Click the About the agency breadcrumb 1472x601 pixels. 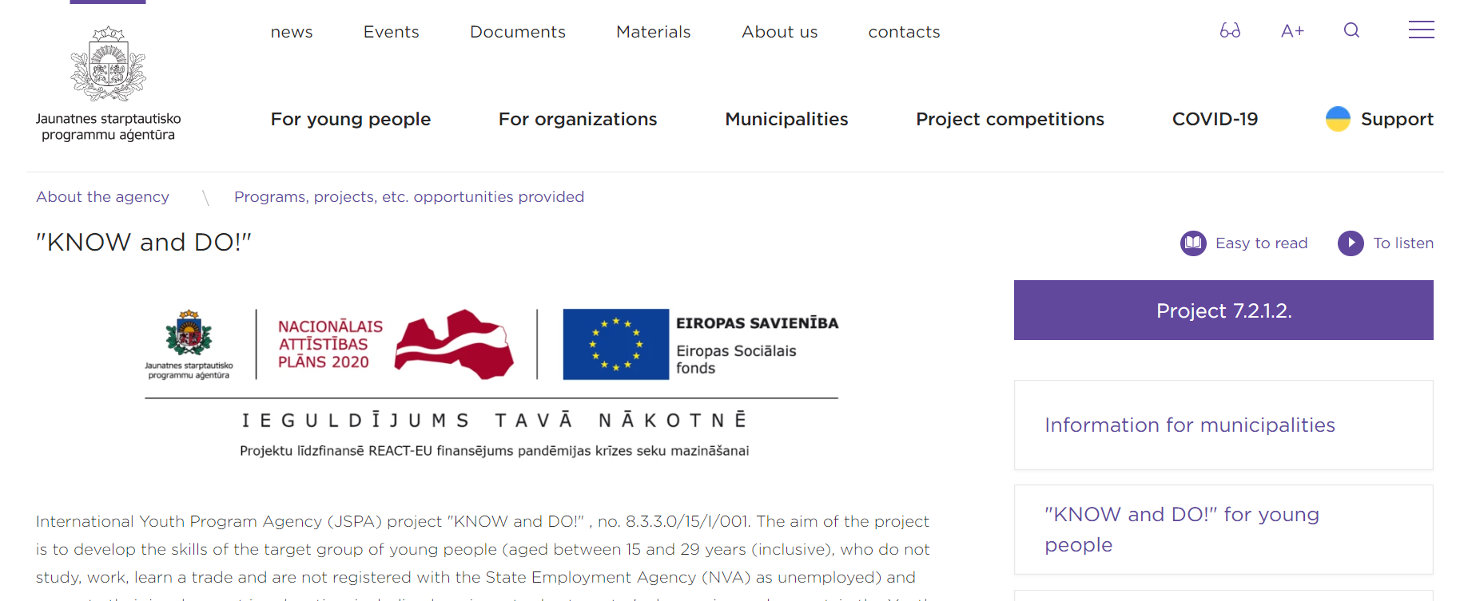click(102, 196)
